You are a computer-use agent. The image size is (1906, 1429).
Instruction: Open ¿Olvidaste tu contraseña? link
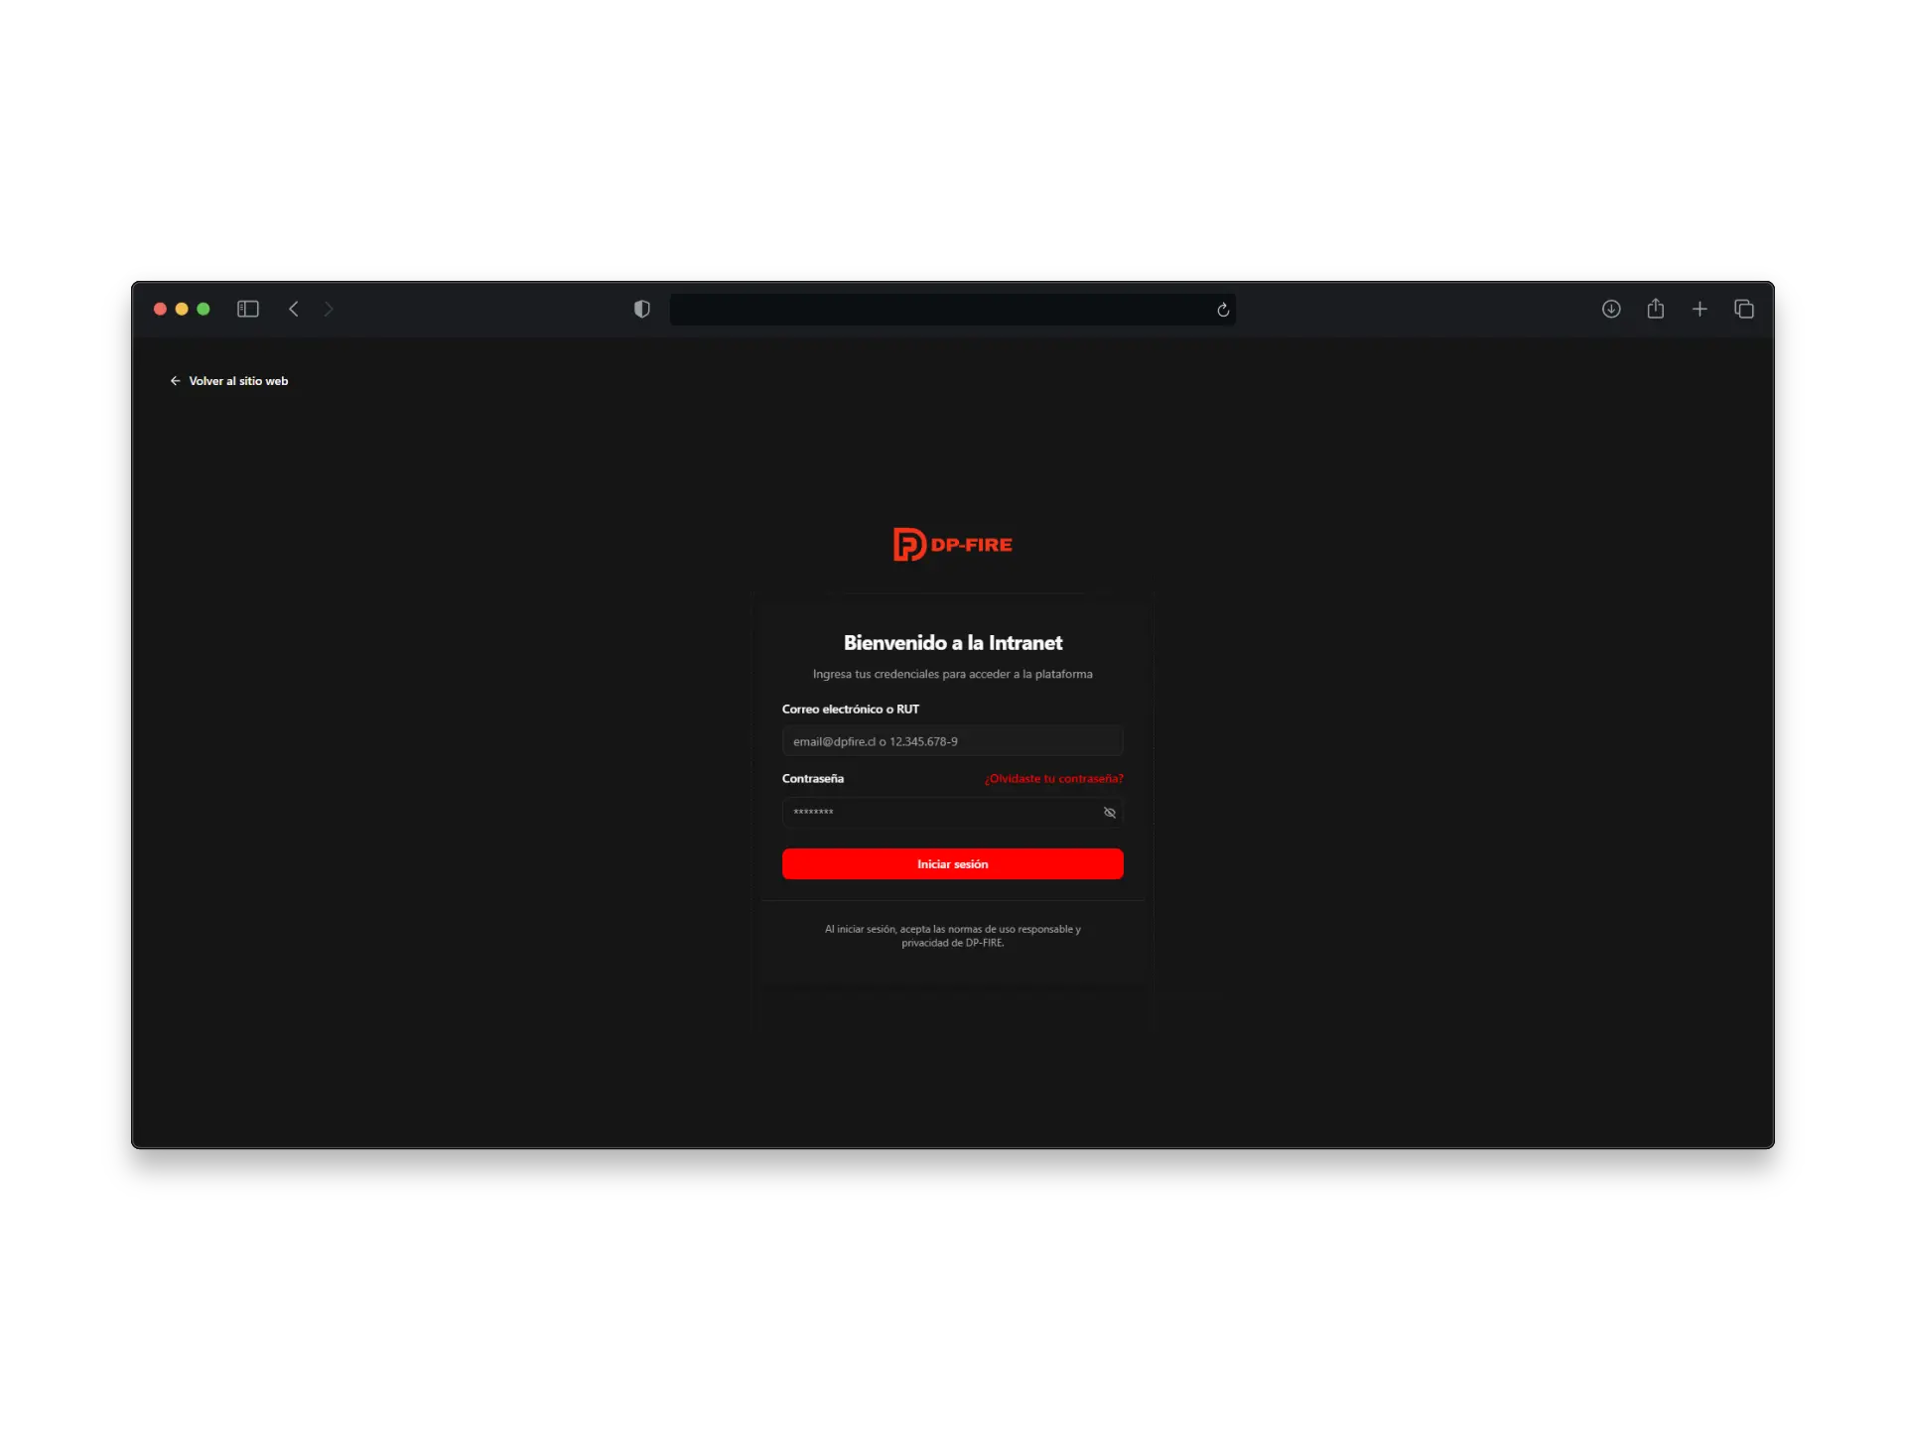click(1053, 779)
